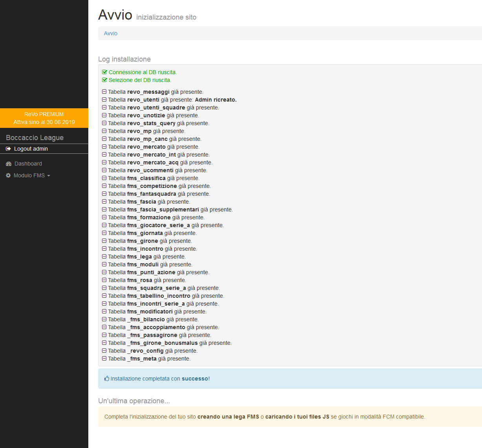Click the Dashboard gauge icon
Screen dimensions: 482x448
[x=9, y=164]
